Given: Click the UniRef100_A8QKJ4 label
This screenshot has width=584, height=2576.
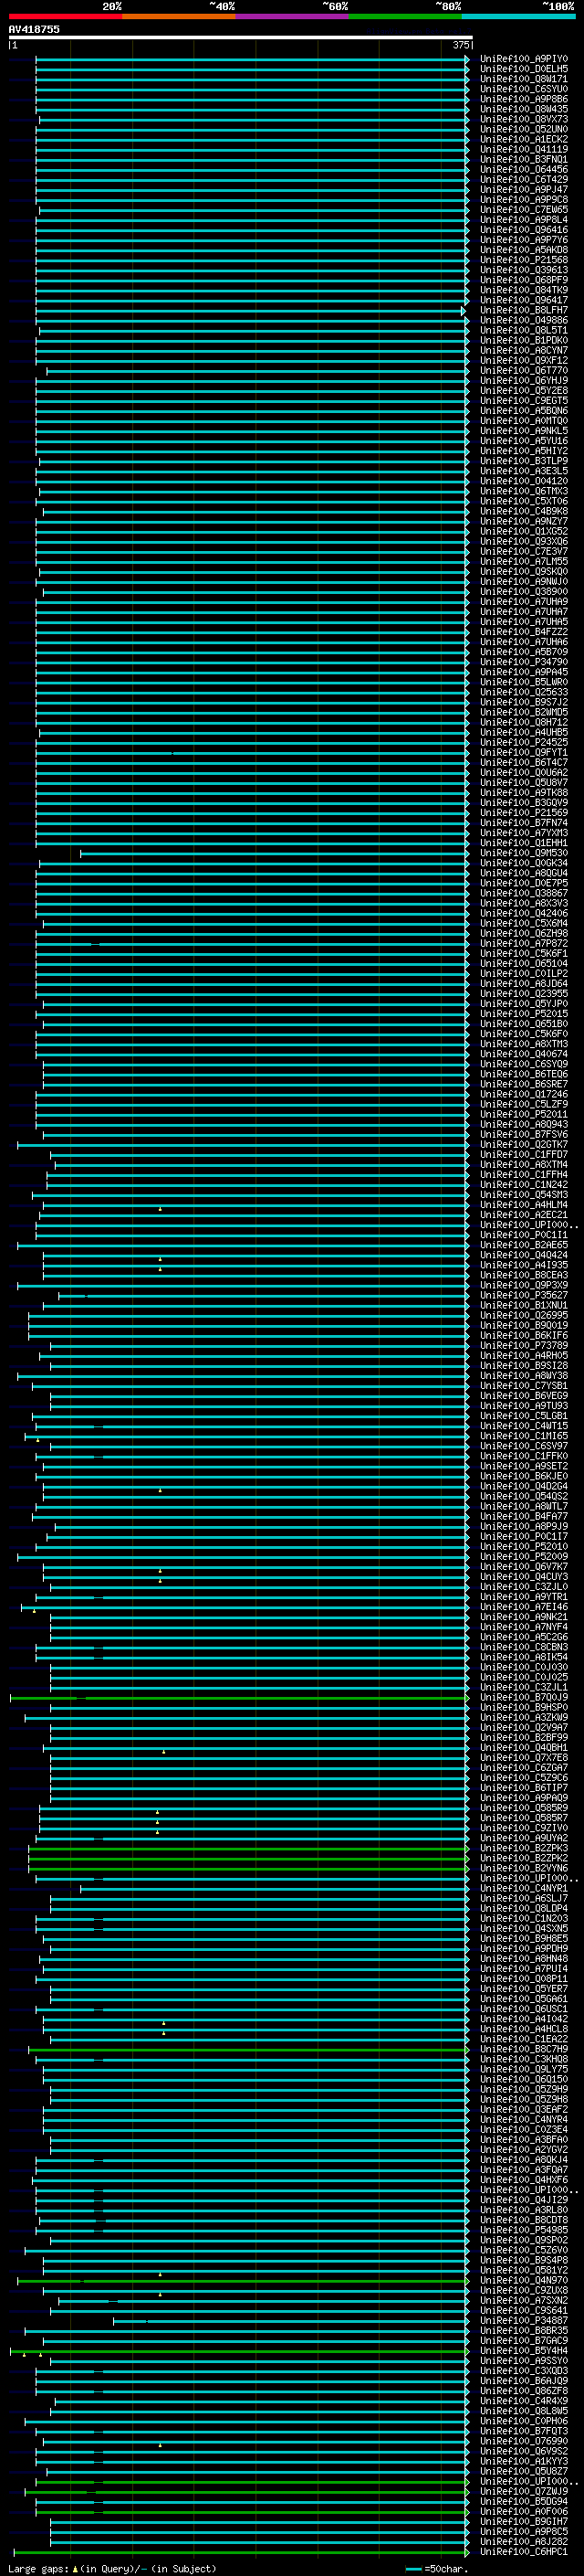Looking at the screenshot, I should tap(523, 2159).
